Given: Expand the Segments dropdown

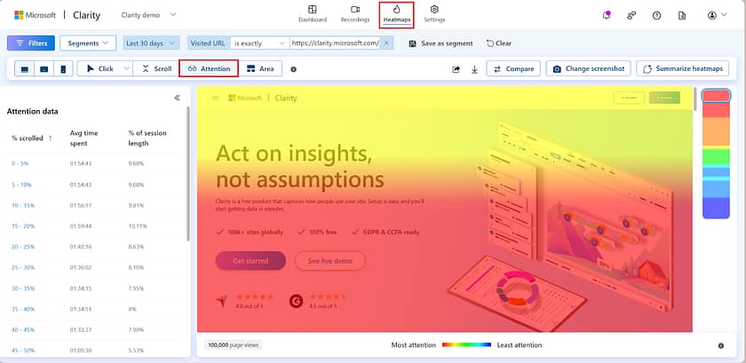Looking at the screenshot, I should point(91,43).
